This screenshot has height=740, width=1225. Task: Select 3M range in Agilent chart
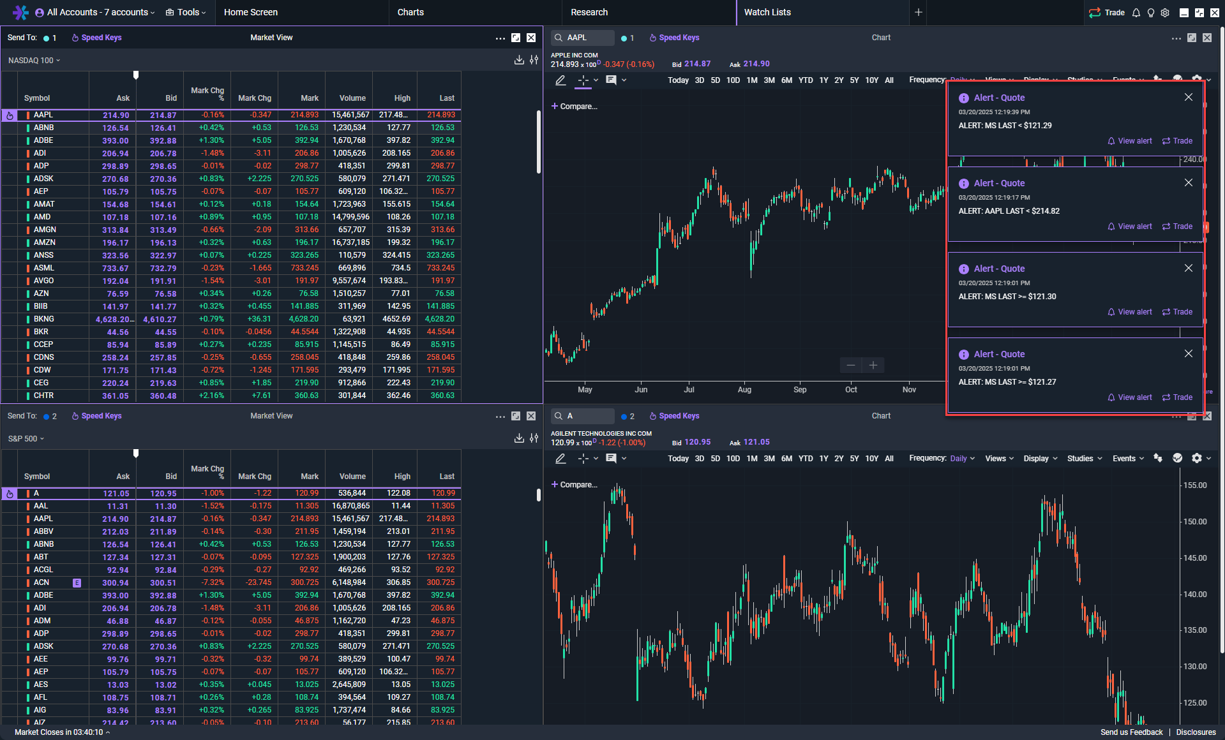click(x=769, y=459)
